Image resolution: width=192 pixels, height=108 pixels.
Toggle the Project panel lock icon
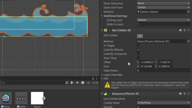(x=93, y=79)
